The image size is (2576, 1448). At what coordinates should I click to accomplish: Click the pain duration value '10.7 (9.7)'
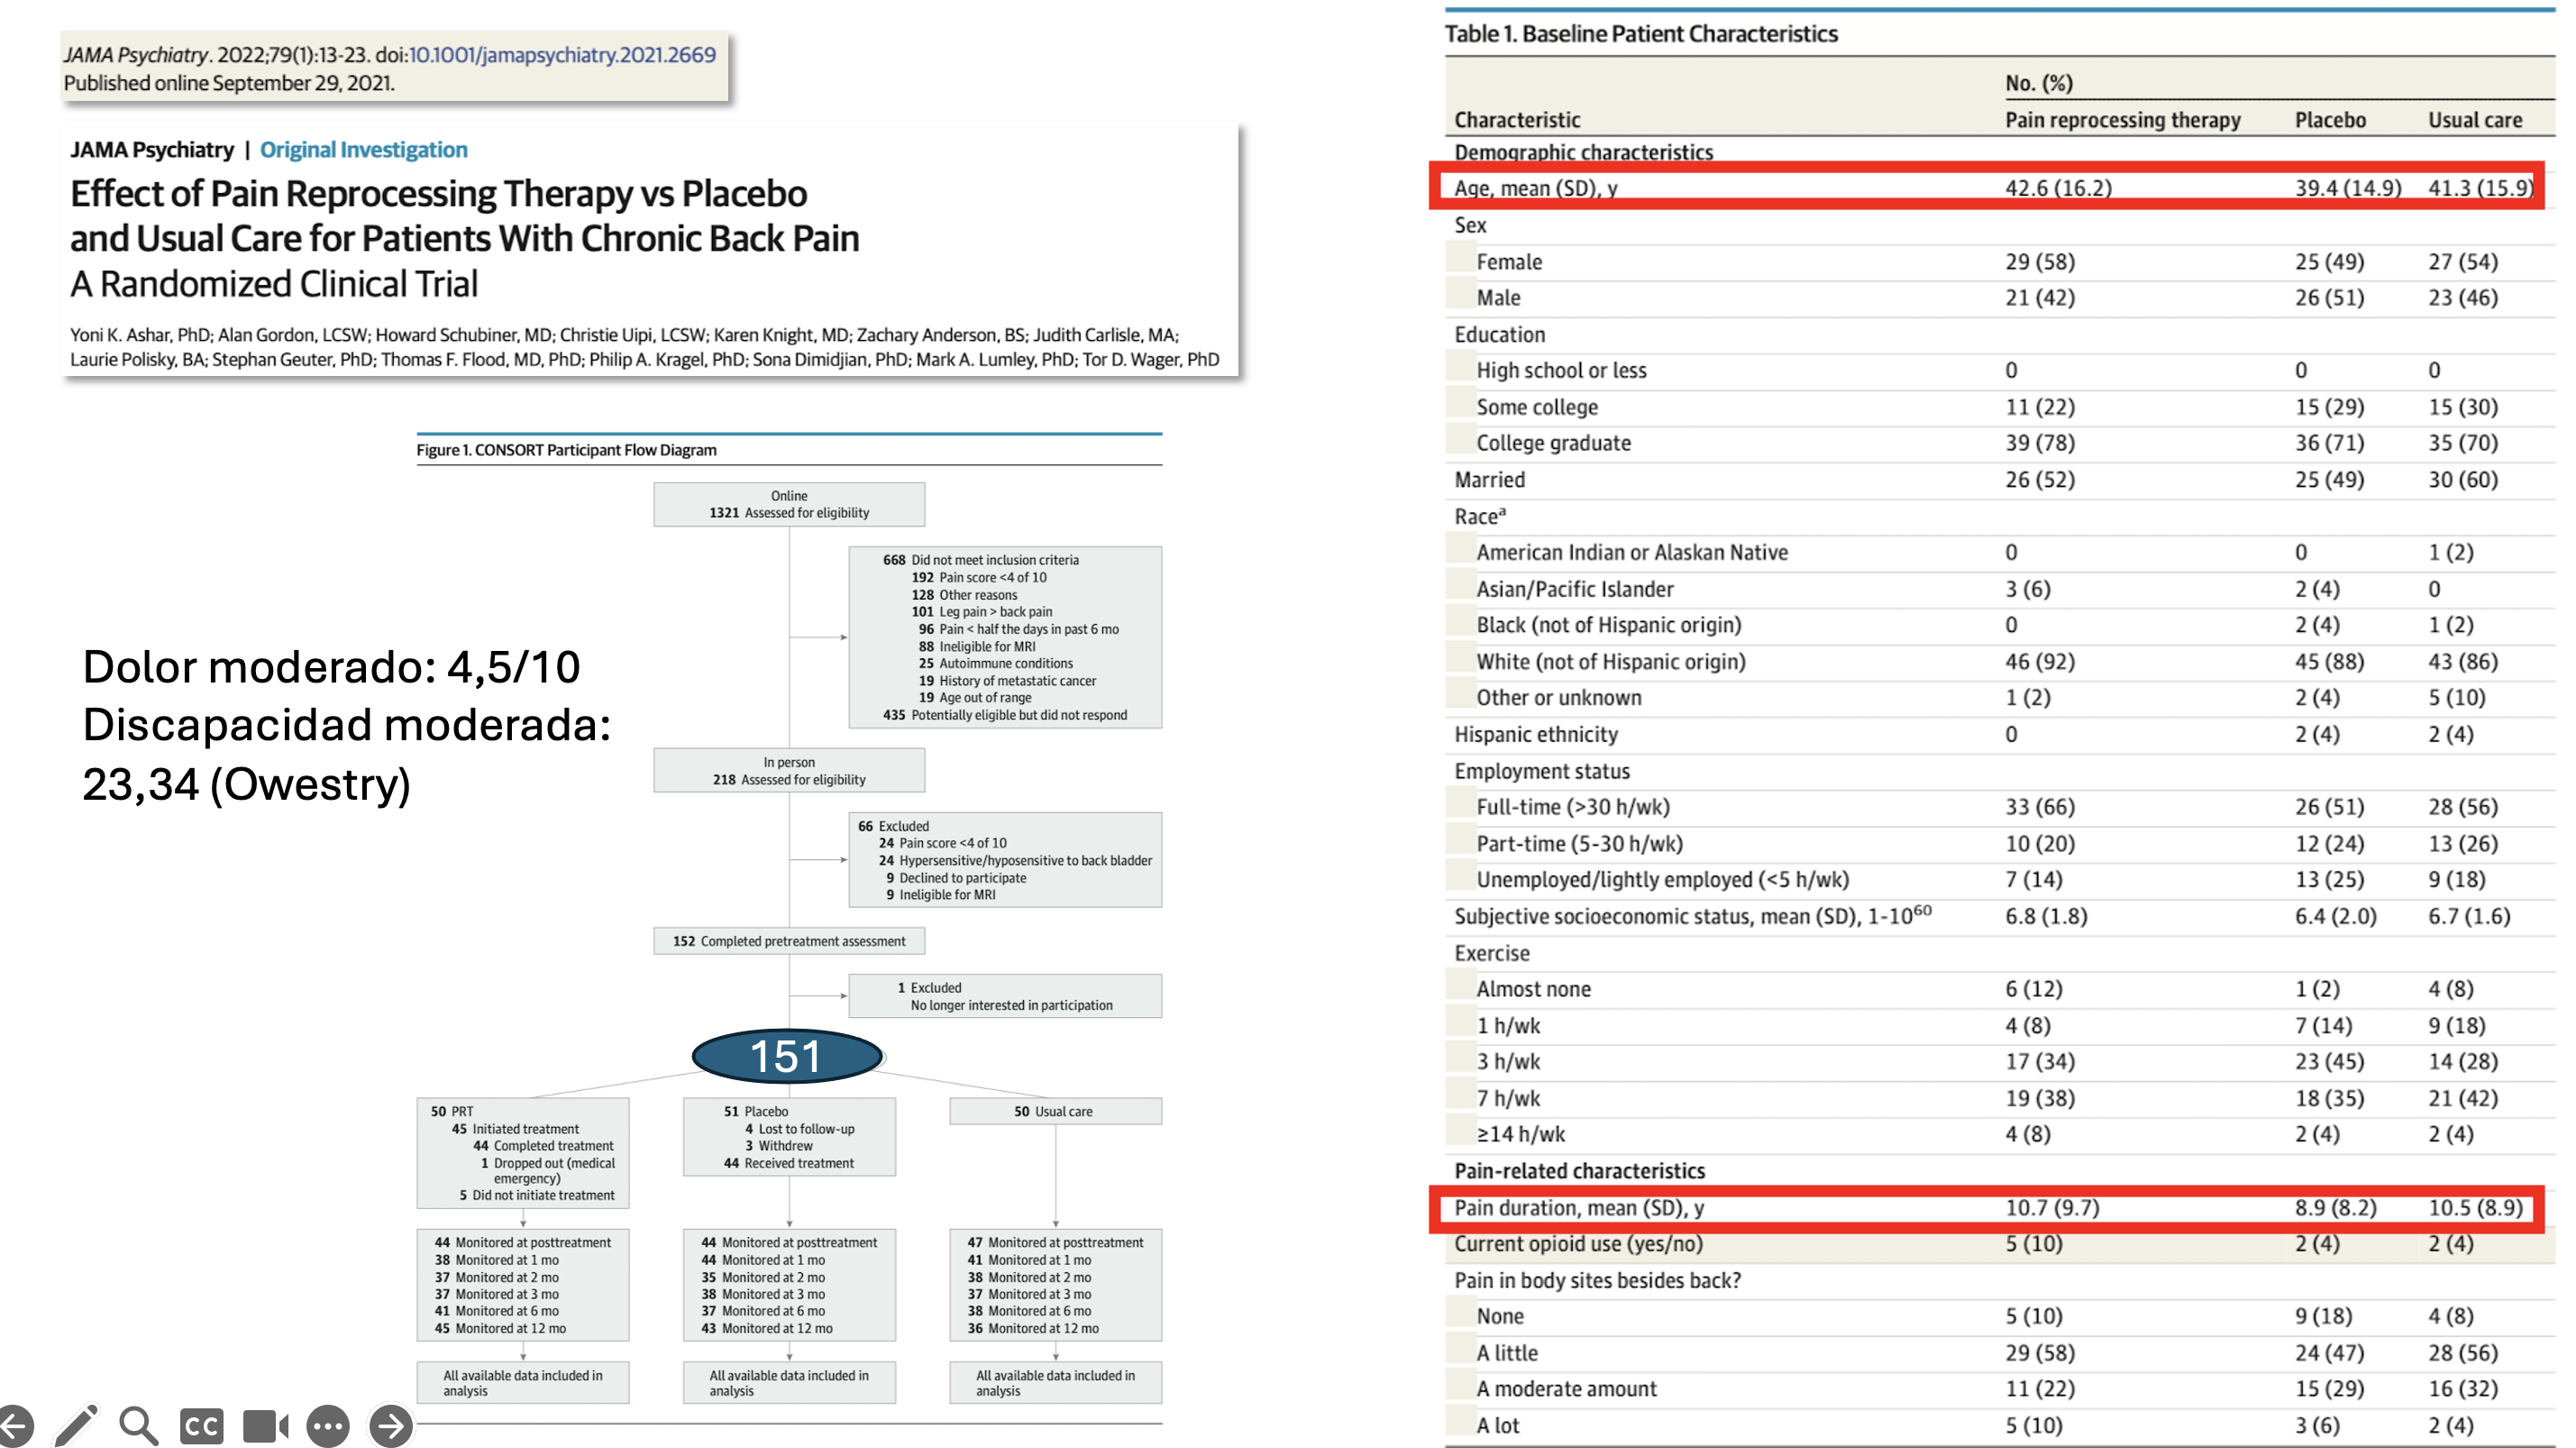(2052, 1208)
